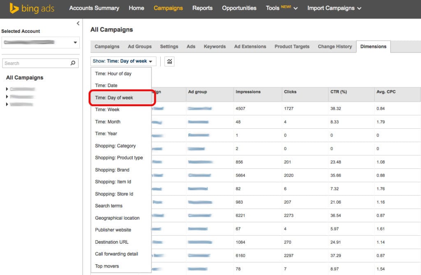Choose Time: Hour of day option
Screen dimensions: 421x275
(x=121, y=74)
